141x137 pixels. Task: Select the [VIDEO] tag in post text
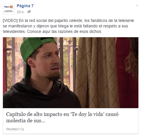point(10,20)
